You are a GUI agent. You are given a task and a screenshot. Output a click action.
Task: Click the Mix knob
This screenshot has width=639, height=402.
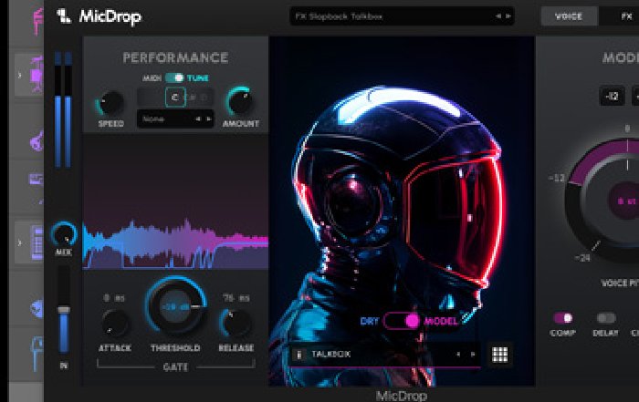point(64,234)
